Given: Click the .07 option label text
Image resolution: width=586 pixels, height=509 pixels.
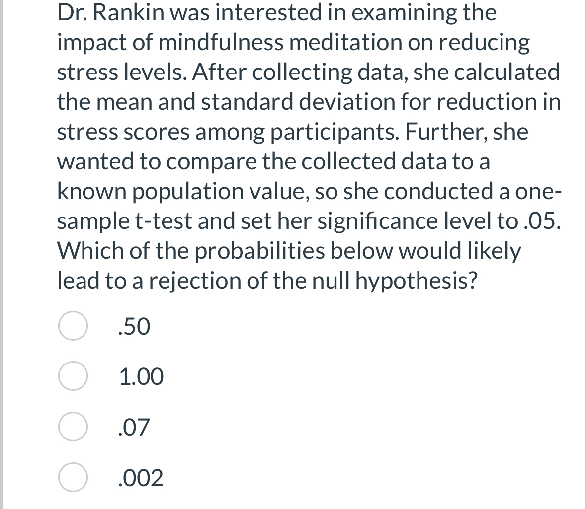Looking at the screenshot, I should 133,428.
